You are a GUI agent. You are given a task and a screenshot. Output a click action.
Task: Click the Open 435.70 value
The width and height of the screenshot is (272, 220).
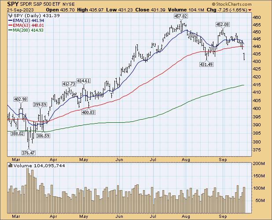(x=60, y=10)
